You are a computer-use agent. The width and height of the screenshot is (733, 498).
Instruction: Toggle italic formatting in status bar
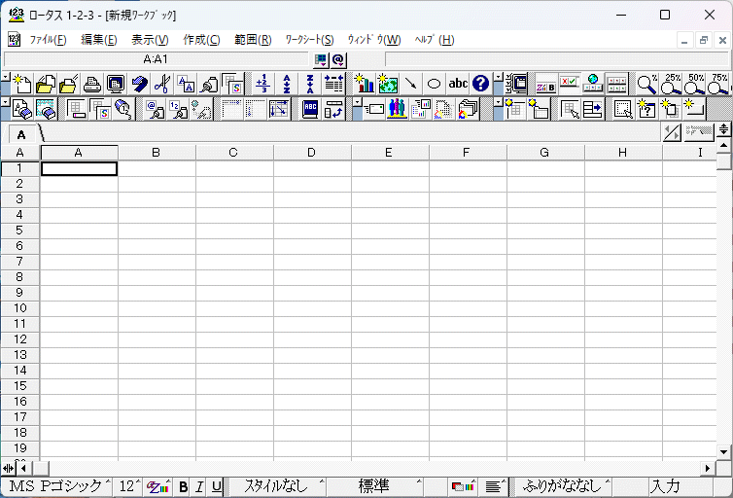(199, 486)
